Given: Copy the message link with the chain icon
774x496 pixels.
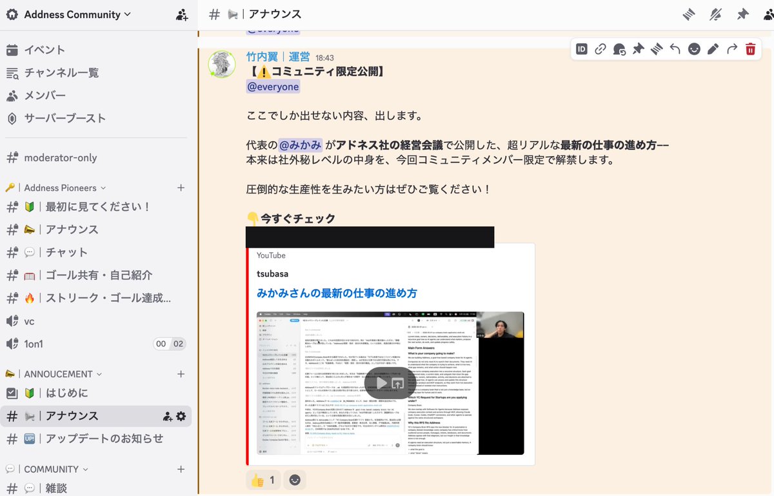Looking at the screenshot, I should (x=600, y=49).
